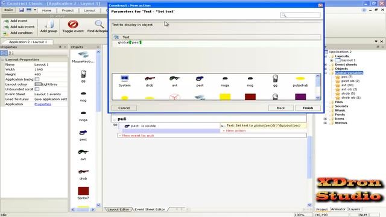
Task: Expand the Icons node in project tree
Action: 325,119
